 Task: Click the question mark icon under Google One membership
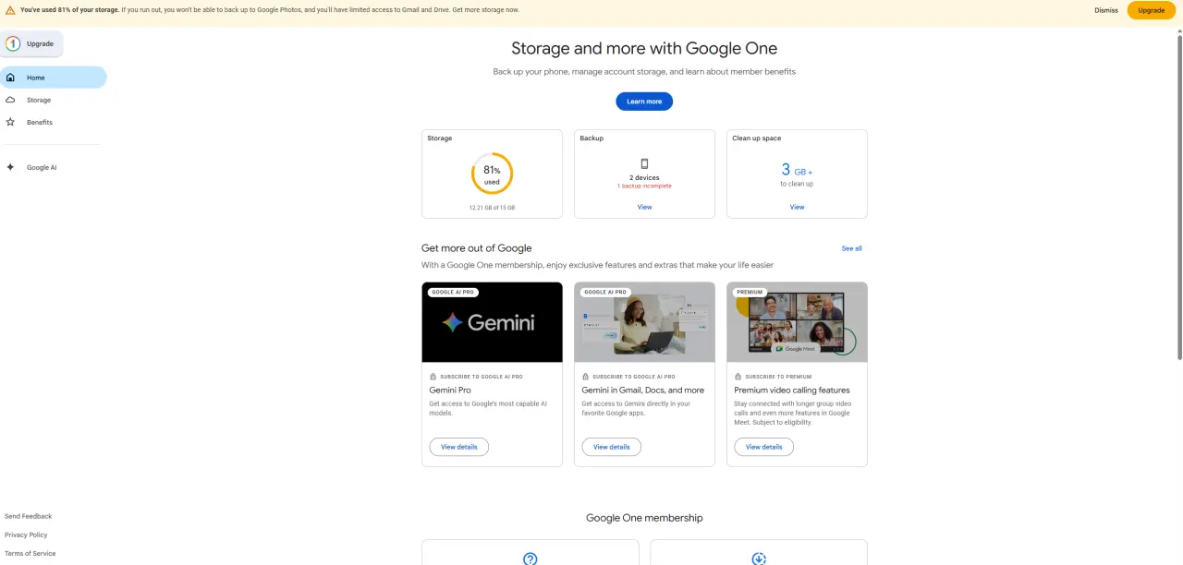tap(531, 559)
